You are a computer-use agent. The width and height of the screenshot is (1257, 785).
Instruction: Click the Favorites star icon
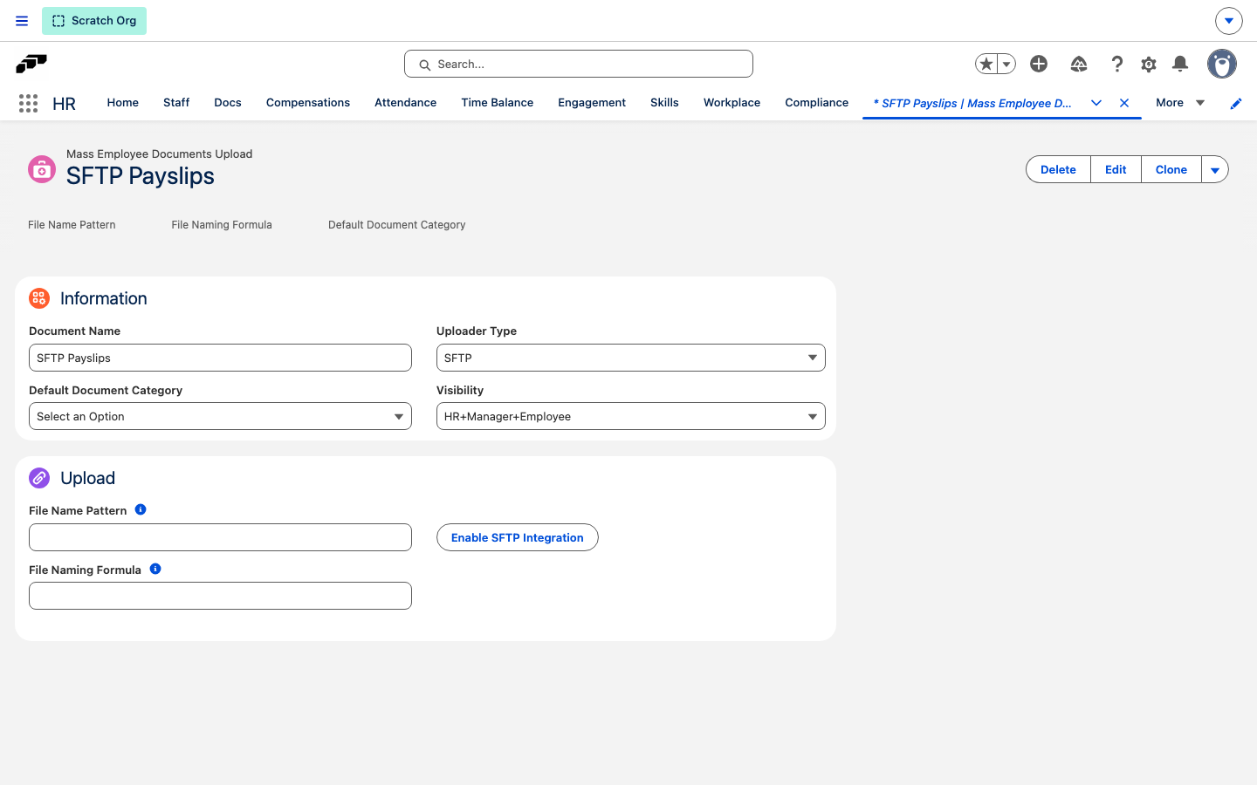tap(986, 64)
